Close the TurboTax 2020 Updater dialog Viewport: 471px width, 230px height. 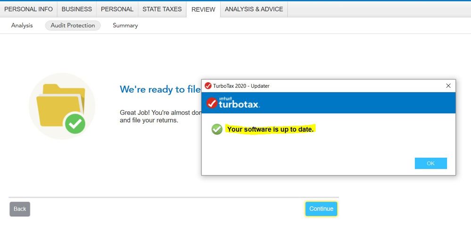448,86
